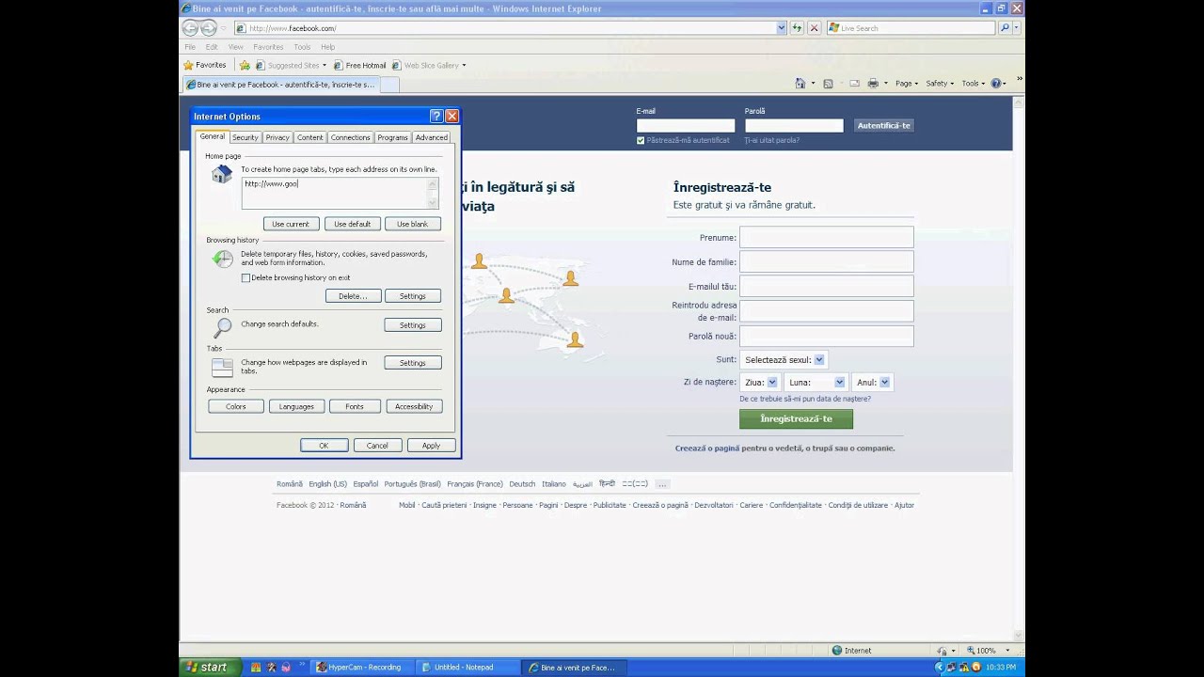Viewport: 1204px width, 677px height.
Task: Click Add to Favorites Bar star icon
Action: point(245,65)
